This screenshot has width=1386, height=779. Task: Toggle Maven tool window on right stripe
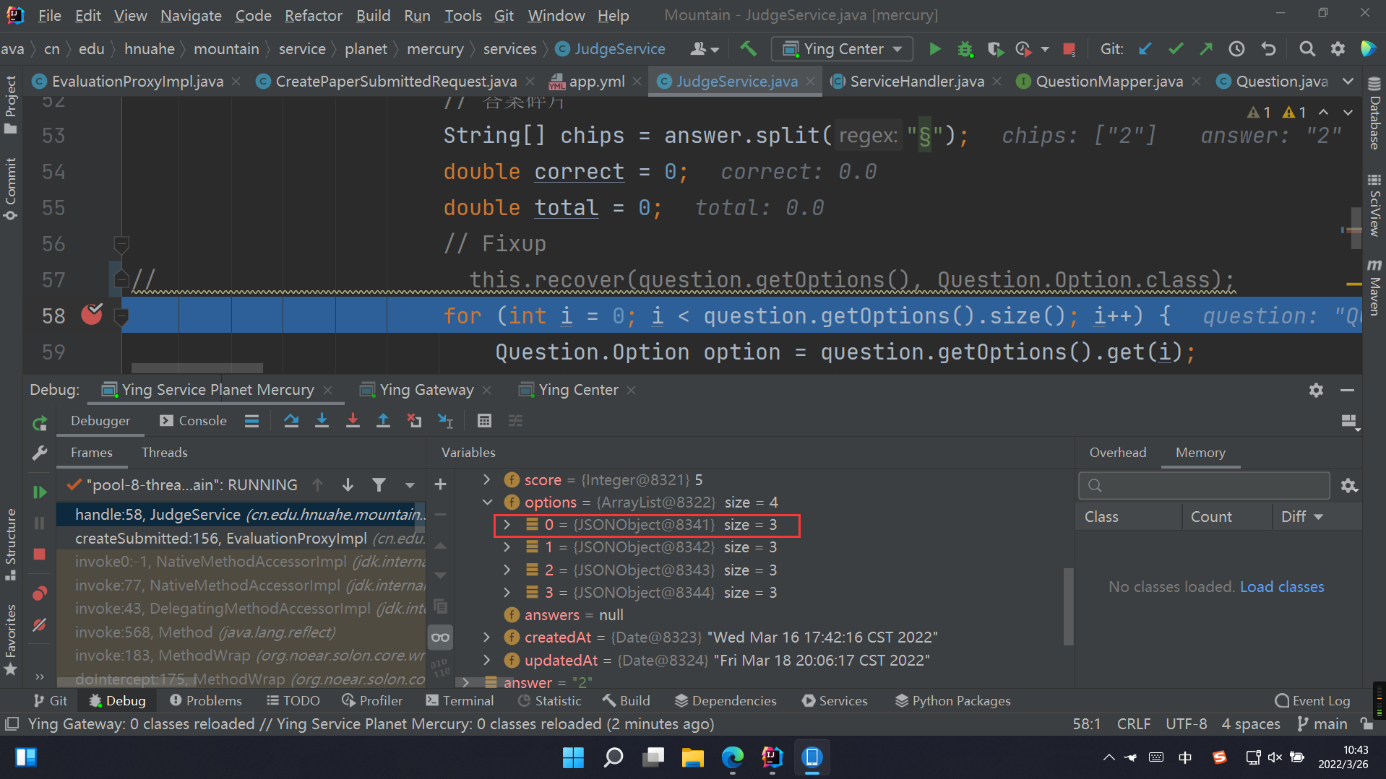(x=1374, y=287)
